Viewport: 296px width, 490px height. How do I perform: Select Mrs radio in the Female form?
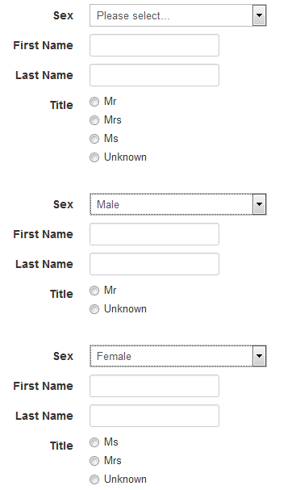94,461
